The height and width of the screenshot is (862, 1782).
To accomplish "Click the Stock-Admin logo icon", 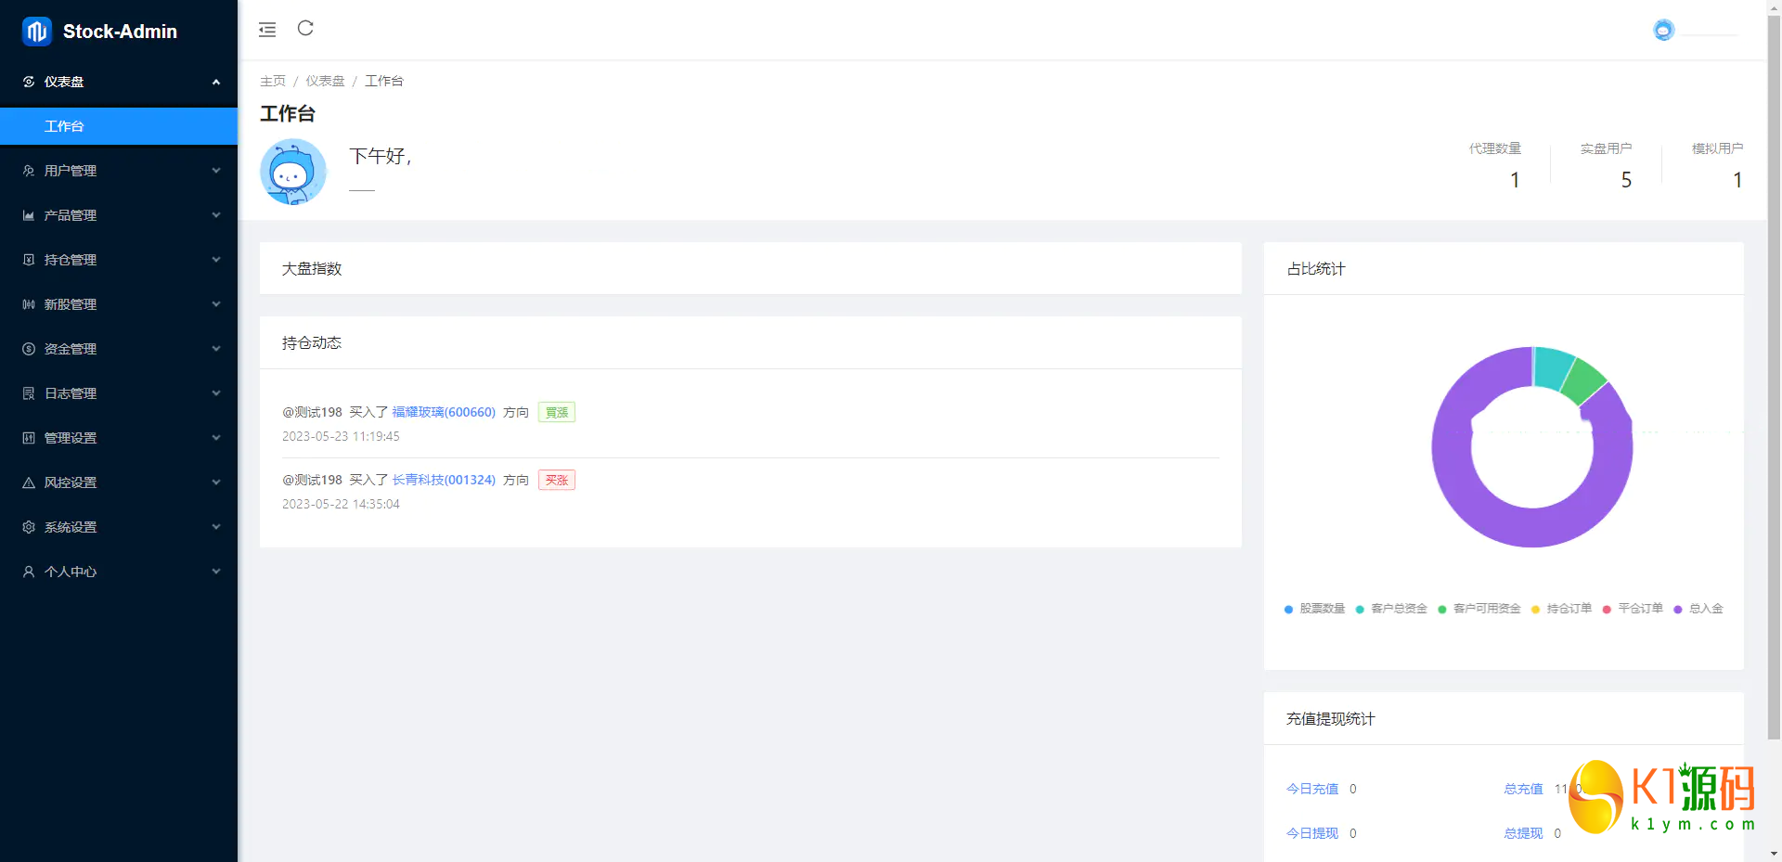I will click(x=37, y=32).
